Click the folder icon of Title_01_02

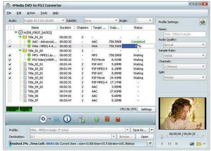pyautogui.click(x=25, y=50)
